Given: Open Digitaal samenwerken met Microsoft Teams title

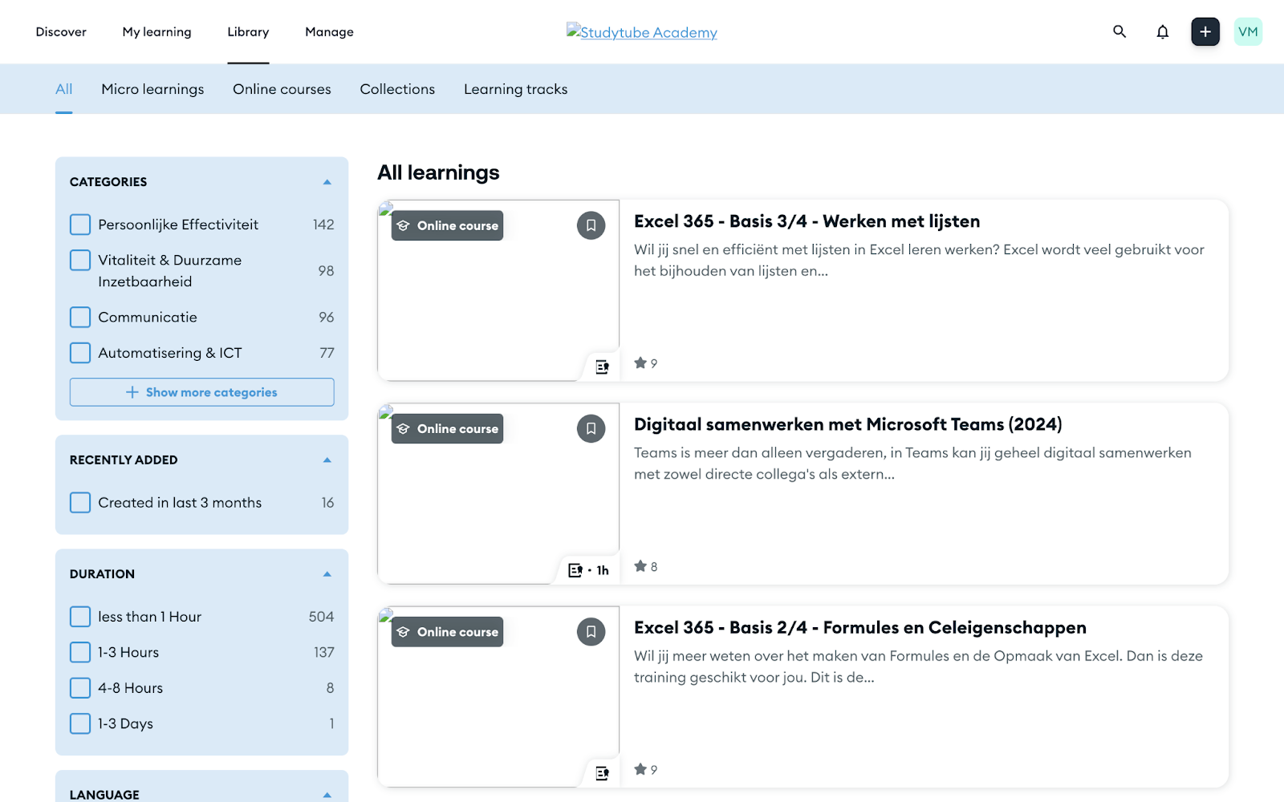Looking at the screenshot, I should coord(847,424).
